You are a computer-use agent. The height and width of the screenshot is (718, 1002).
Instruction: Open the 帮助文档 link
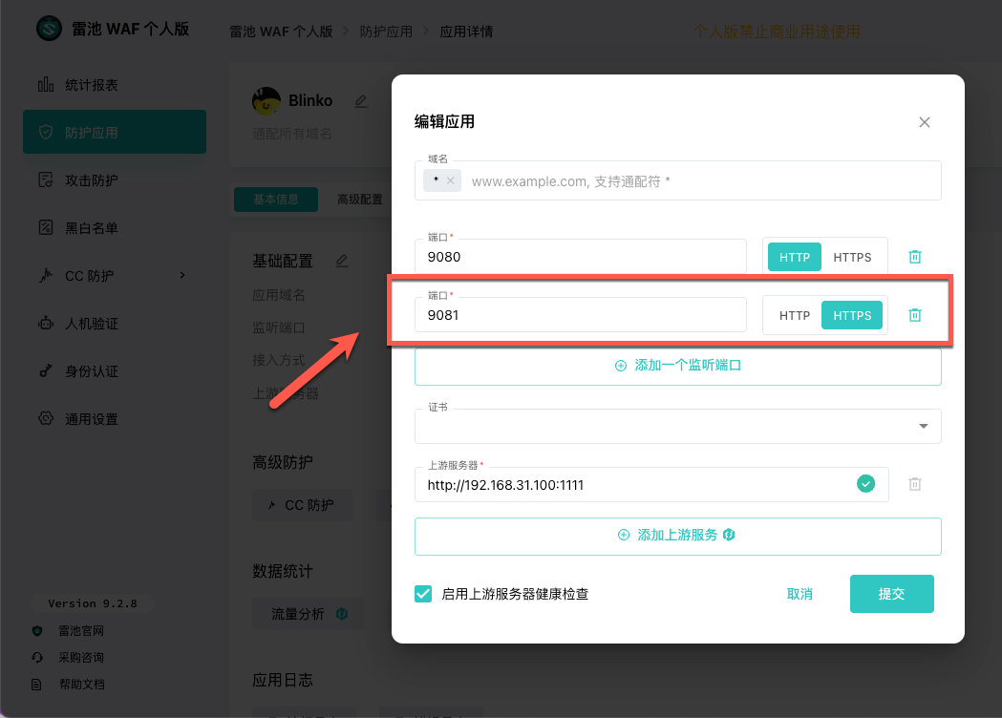82,685
